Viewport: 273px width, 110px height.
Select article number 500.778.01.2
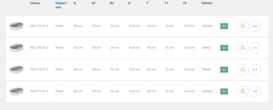point(39,69)
